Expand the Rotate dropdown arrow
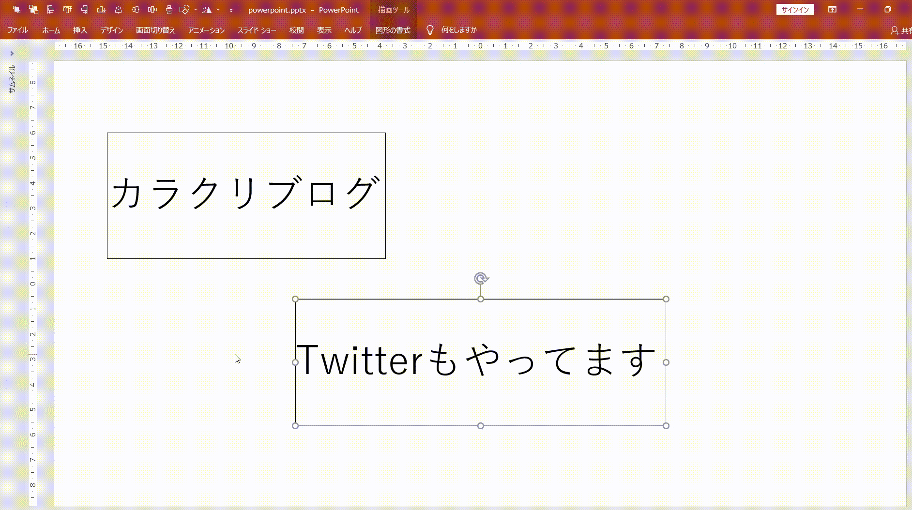The image size is (912, 510). (x=218, y=10)
